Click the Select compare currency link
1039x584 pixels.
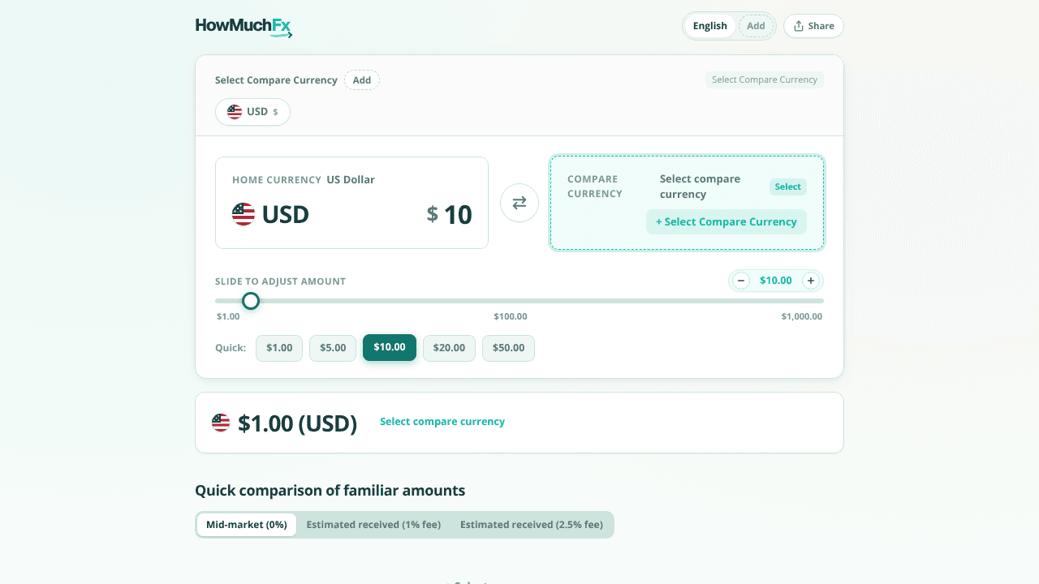point(442,422)
